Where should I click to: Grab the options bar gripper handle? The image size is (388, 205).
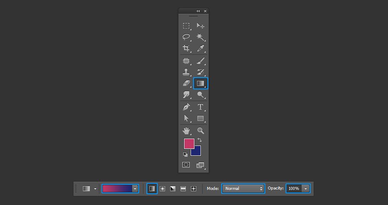76,189
